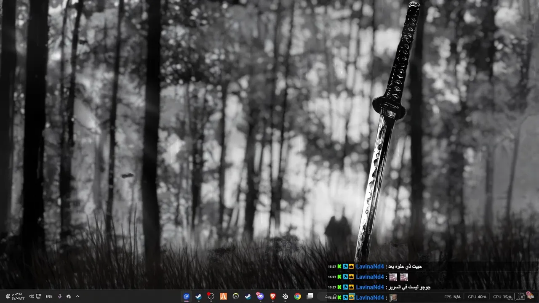Click the CPU 15% readout
This screenshot has height=303, width=539.
pos(502,297)
